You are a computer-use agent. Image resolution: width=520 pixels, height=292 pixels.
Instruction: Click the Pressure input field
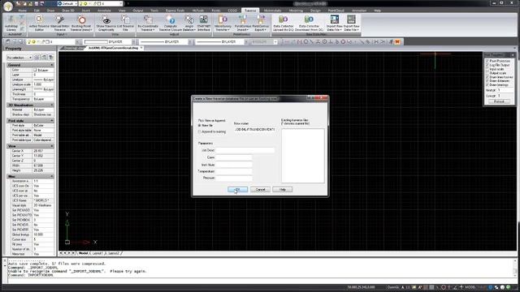tap(234, 178)
